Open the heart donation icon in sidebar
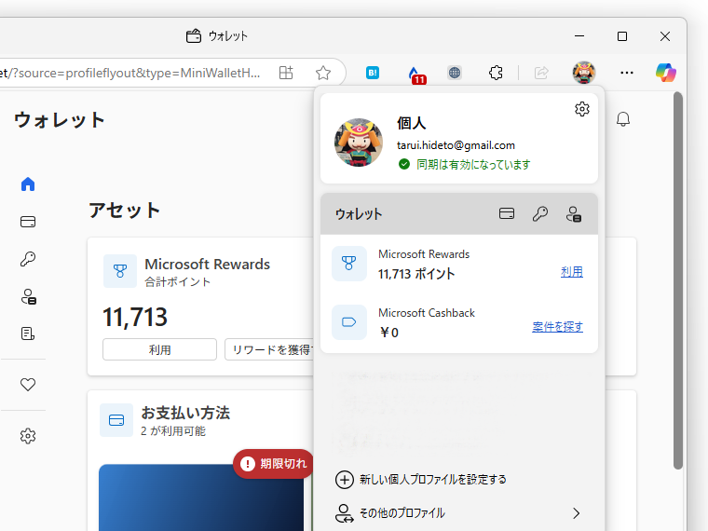708x531 pixels. [28, 385]
